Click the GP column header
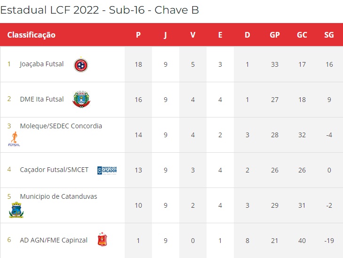Viewport: 343px width, 258px height. pyautogui.click(x=275, y=35)
